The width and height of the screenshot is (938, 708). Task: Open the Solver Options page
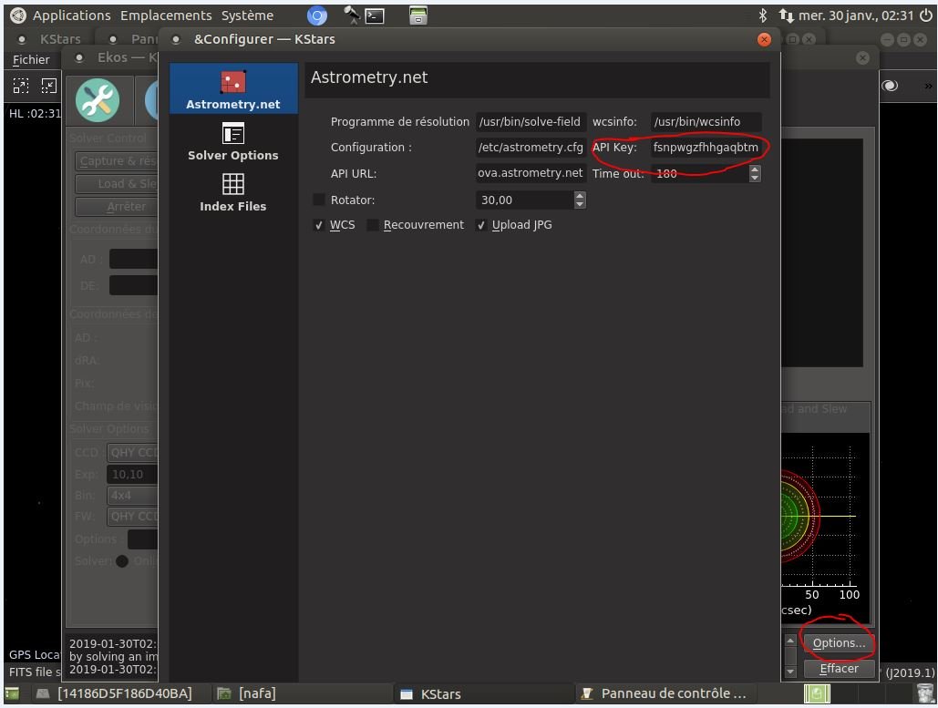click(x=233, y=141)
